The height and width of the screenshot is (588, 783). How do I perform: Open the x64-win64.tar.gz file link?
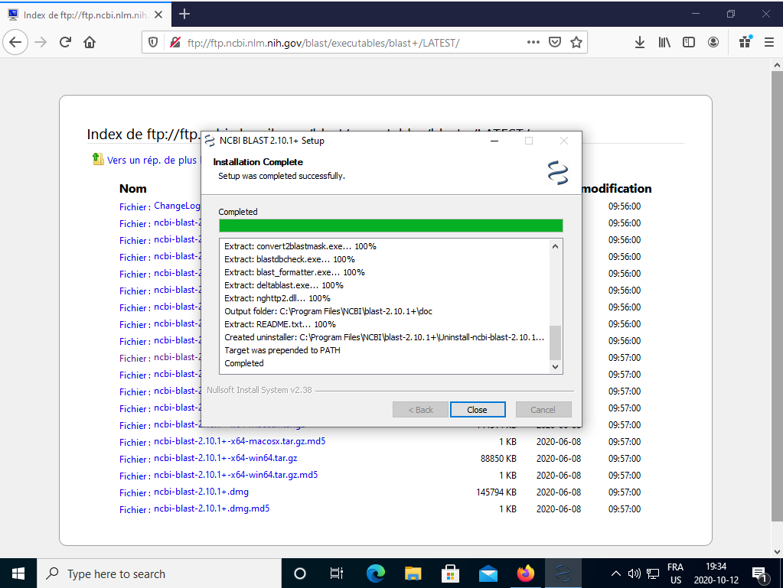[x=226, y=458]
